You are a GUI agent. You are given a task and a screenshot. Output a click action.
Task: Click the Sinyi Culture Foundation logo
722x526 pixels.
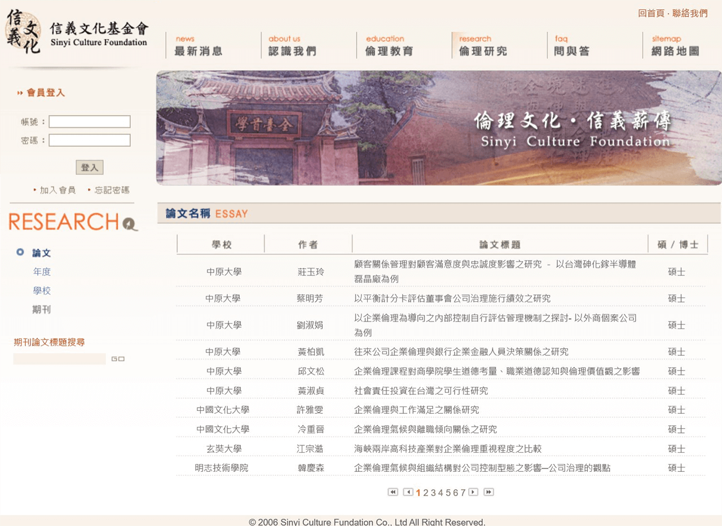click(x=76, y=33)
